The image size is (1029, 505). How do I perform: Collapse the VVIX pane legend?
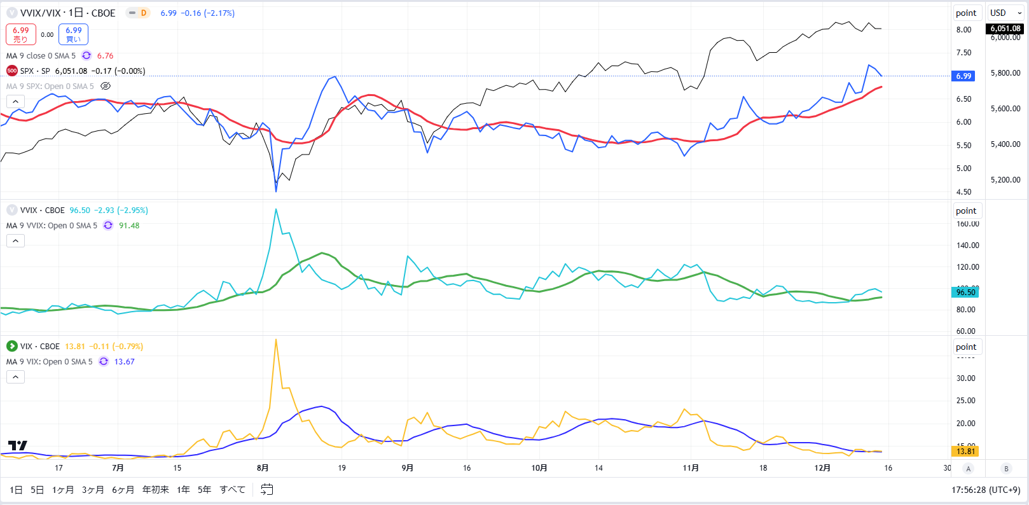point(15,240)
